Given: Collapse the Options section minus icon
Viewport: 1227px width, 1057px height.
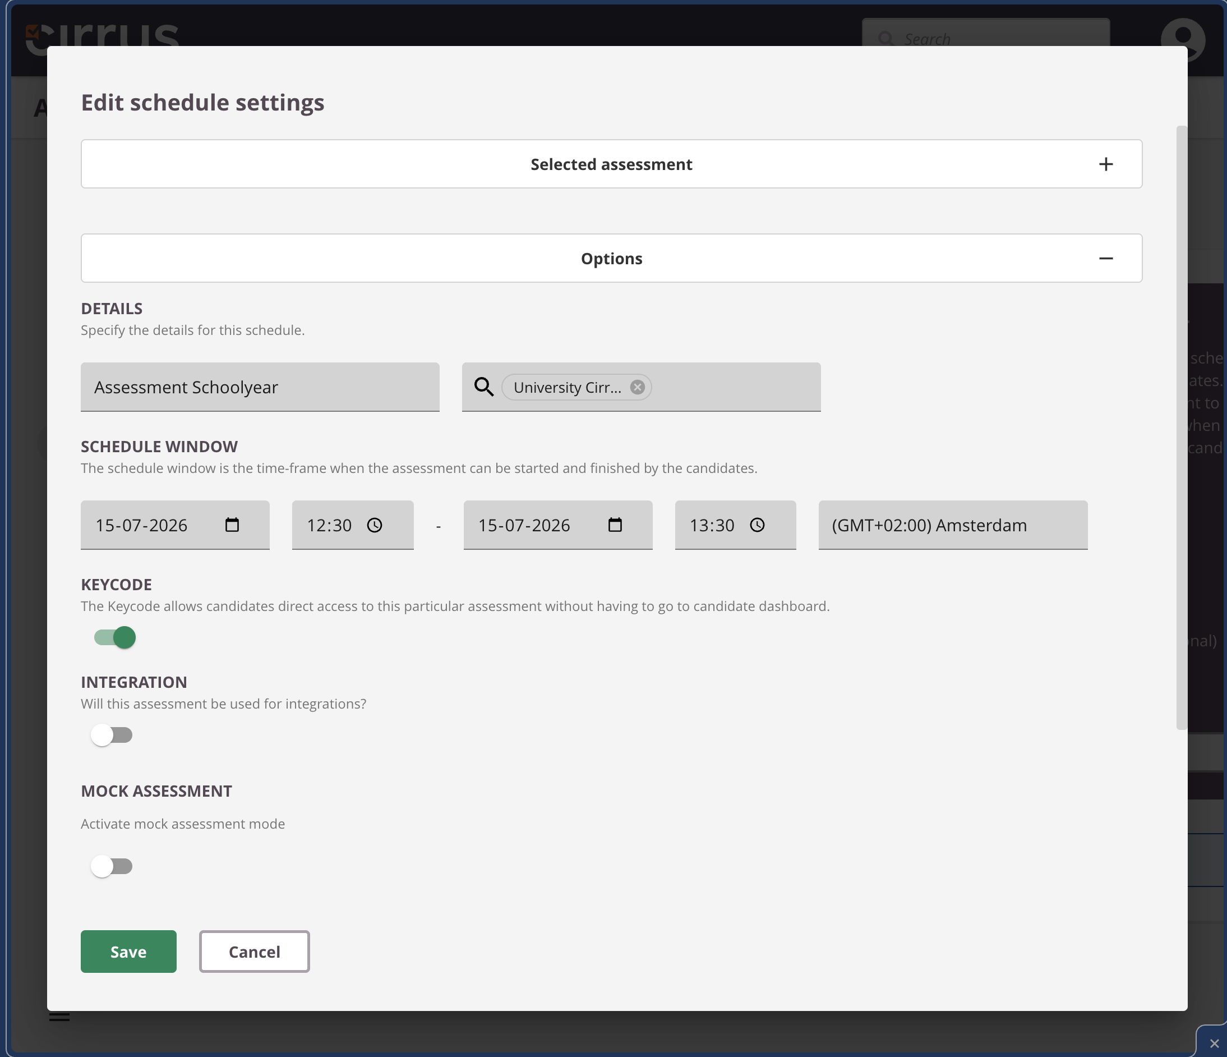Looking at the screenshot, I should [x=1106, y=258].
